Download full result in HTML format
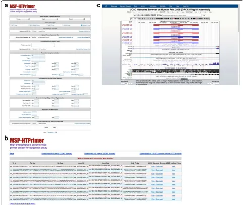This screenshot has height=205, width=243. [100, 154]
